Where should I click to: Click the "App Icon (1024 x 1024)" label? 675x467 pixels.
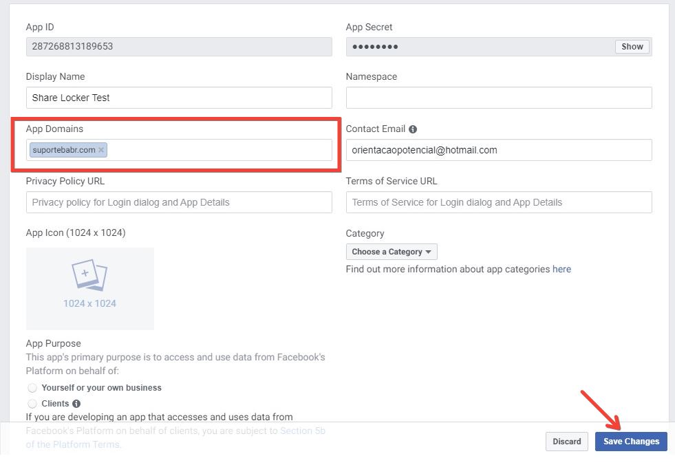point(76,233)
